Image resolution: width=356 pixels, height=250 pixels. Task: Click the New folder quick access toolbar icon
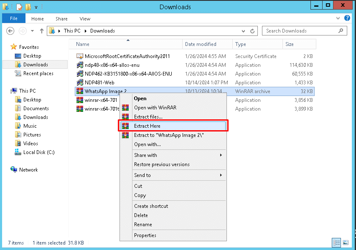coord(28,7)
